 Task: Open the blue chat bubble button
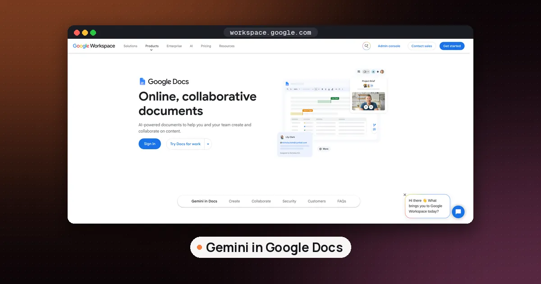[458, 212]
